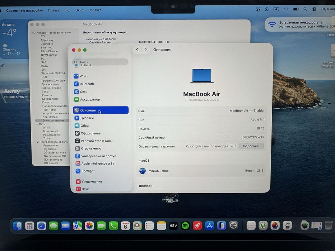335x251 pixels.
Task: Launch FaceTime from the Dock
Action: point(101,226)
